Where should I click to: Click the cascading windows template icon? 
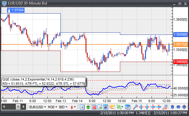(x=128, y=107)
